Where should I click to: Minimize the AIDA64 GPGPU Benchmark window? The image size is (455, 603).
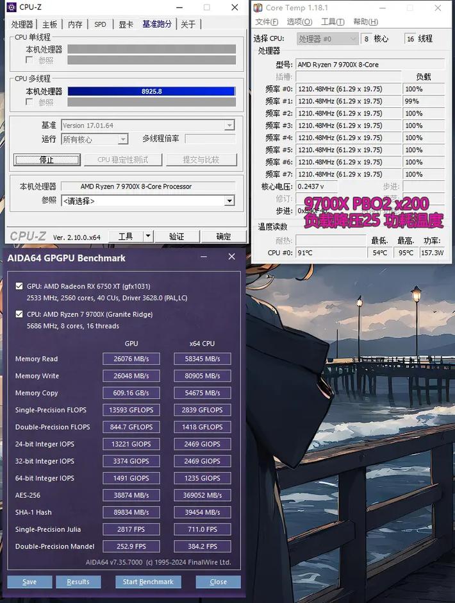point(204,257)
